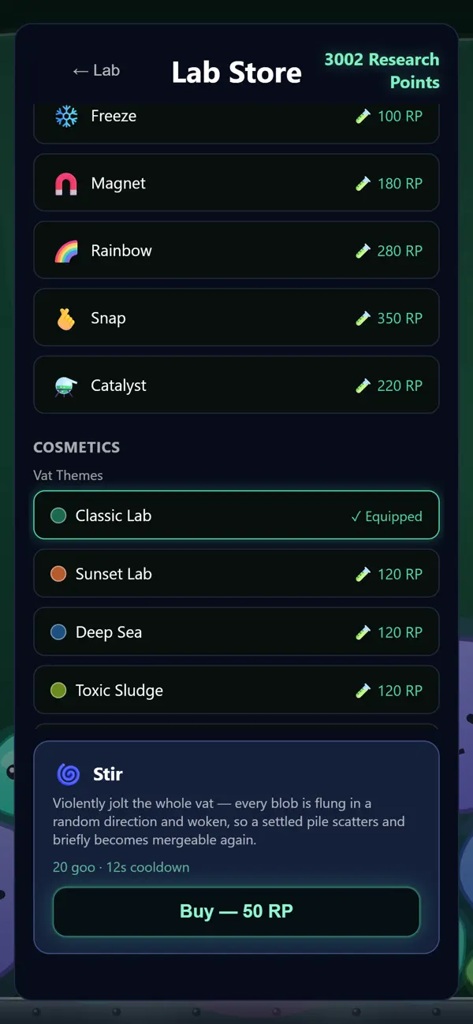This screenshot has height=1024, width=473.
Task: Click the orange Sunset Lab color dot
Action: click(x=58, y=574)
